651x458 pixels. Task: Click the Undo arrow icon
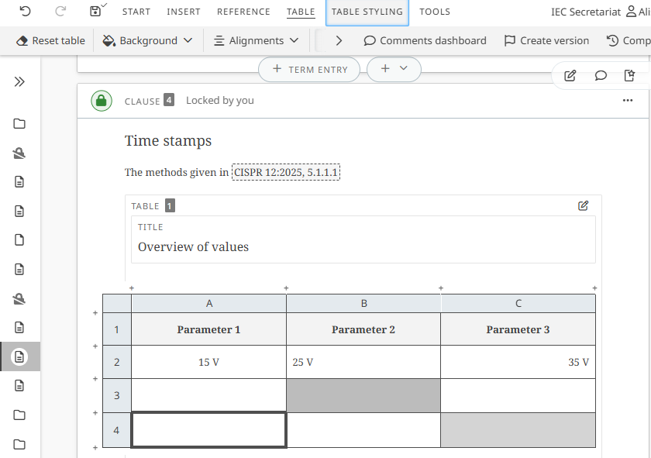pos(26,11)
